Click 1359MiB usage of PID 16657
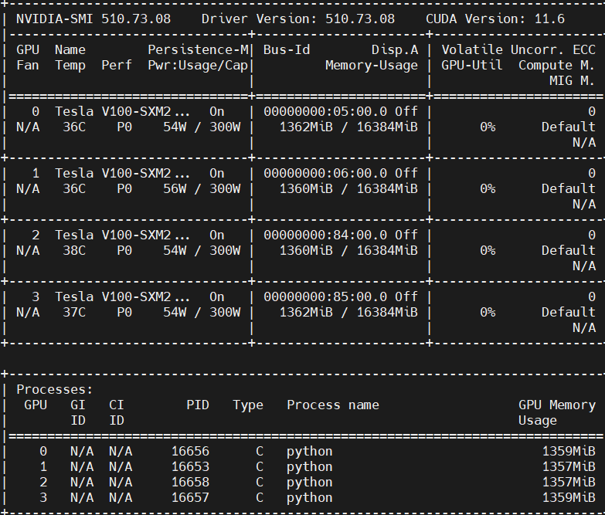 point(569,498)
